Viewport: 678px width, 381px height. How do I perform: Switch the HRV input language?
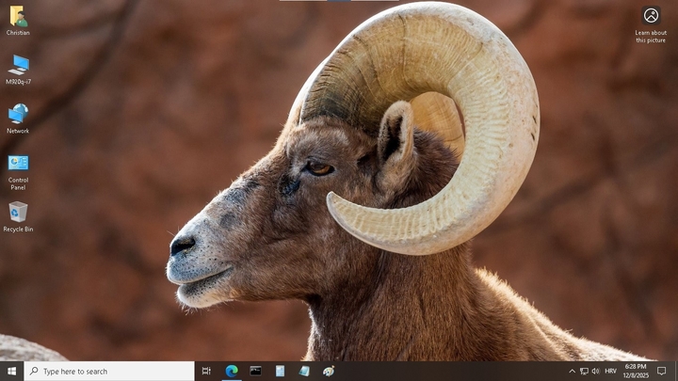610,371
